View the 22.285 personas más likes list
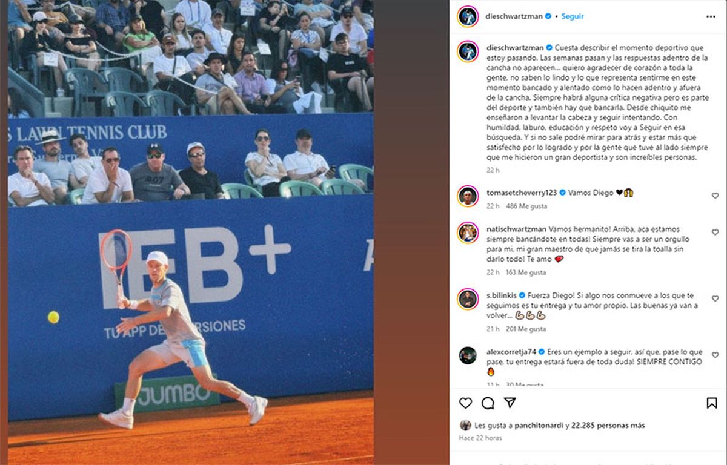727x465 pixels. (x=609, y=426)
